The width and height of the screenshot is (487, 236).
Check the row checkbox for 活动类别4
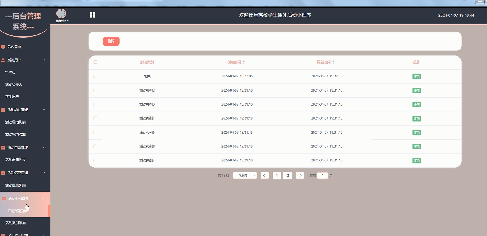[95, 119]
